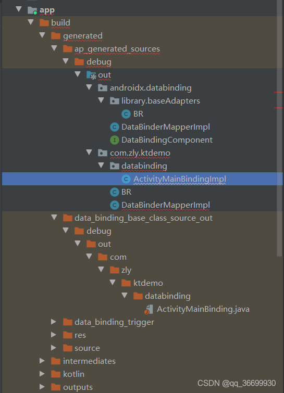Click the com.zly.ktdemo package icon
This screenshot has height=393, width=284.
coord(102,153)
